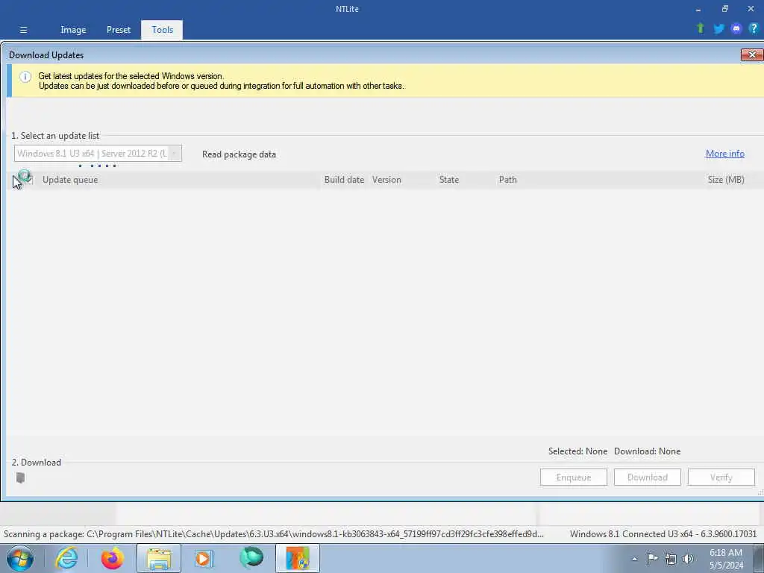The width and height of the screenshot is (764, 573).
Task: Sort by Build date column
Action: (344, 180)
